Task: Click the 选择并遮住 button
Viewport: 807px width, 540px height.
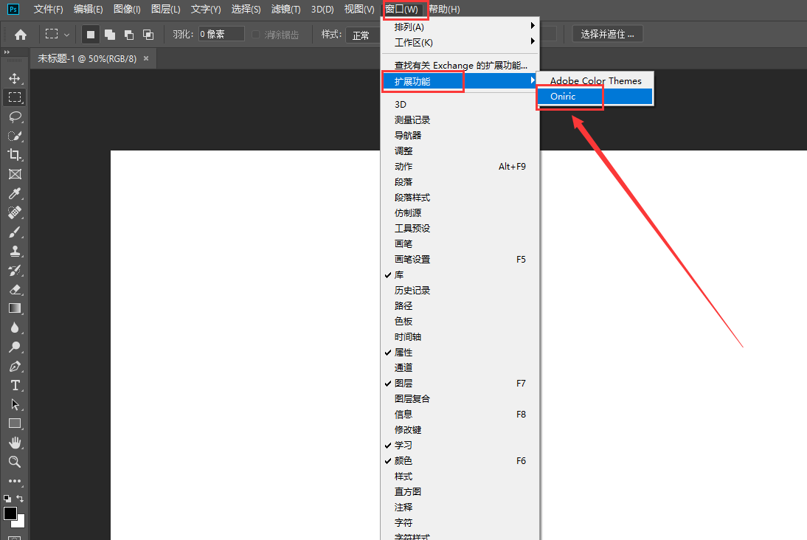Action: coord(606,33)
